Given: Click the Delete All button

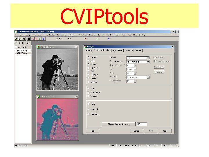Looking at the screenshot, I should pos(19,43).
